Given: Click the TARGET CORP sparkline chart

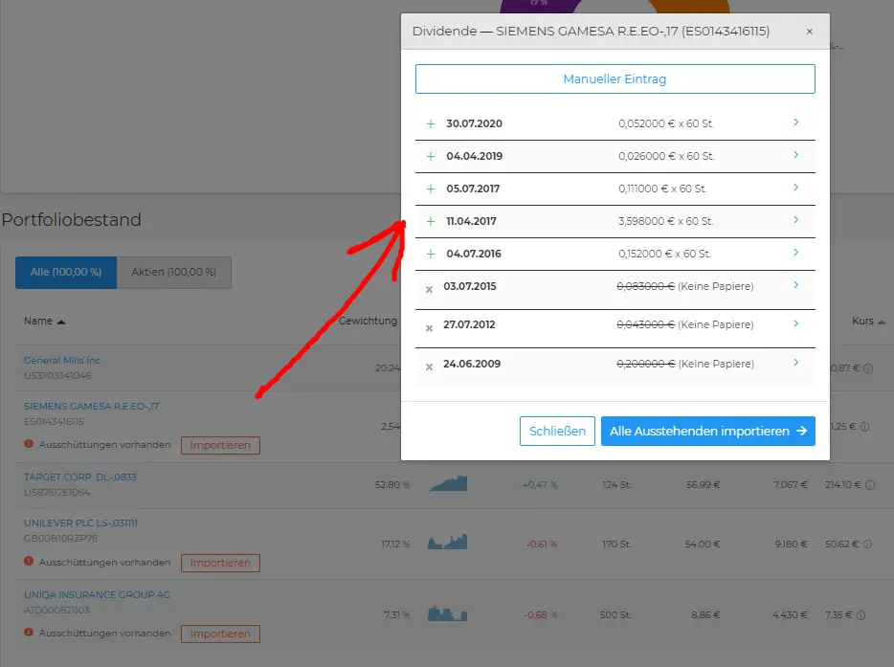Looking at the screenshot, I should [x=448, y=483].
